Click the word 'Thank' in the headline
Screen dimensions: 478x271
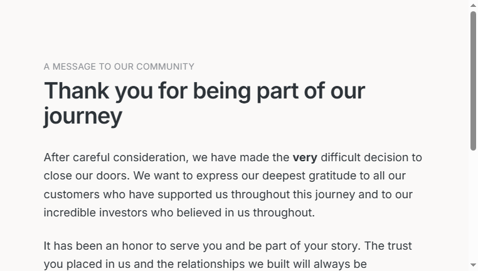tap(77, 91)
